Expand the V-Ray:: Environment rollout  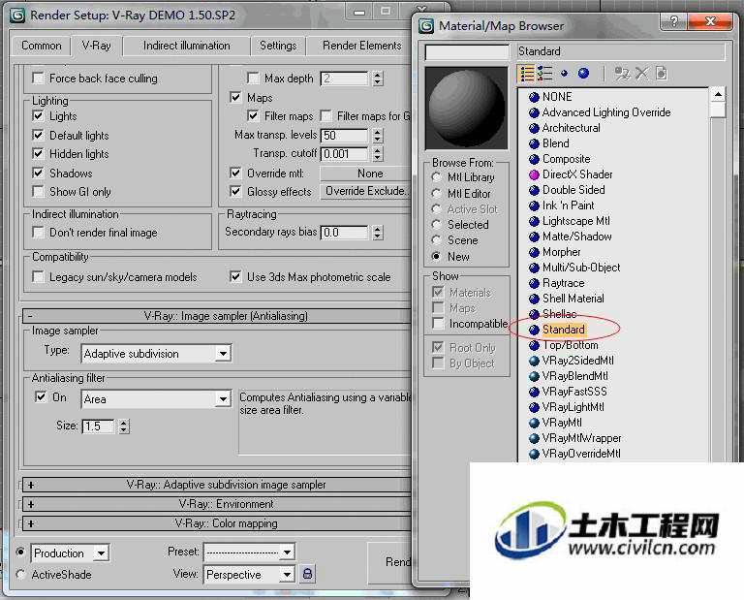pos(218,504)
